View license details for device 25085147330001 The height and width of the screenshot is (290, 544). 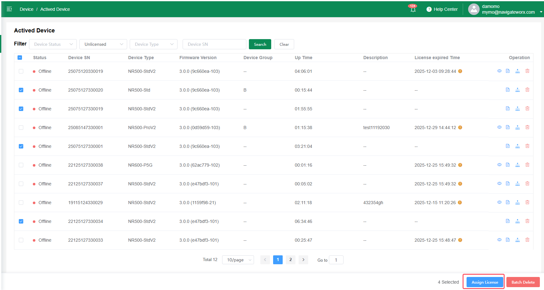click(x=499, y=128)
